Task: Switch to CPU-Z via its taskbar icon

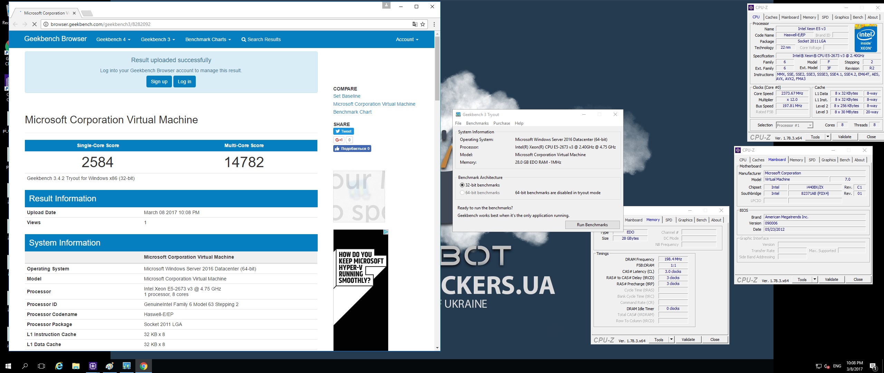Action: click(93, 366)
